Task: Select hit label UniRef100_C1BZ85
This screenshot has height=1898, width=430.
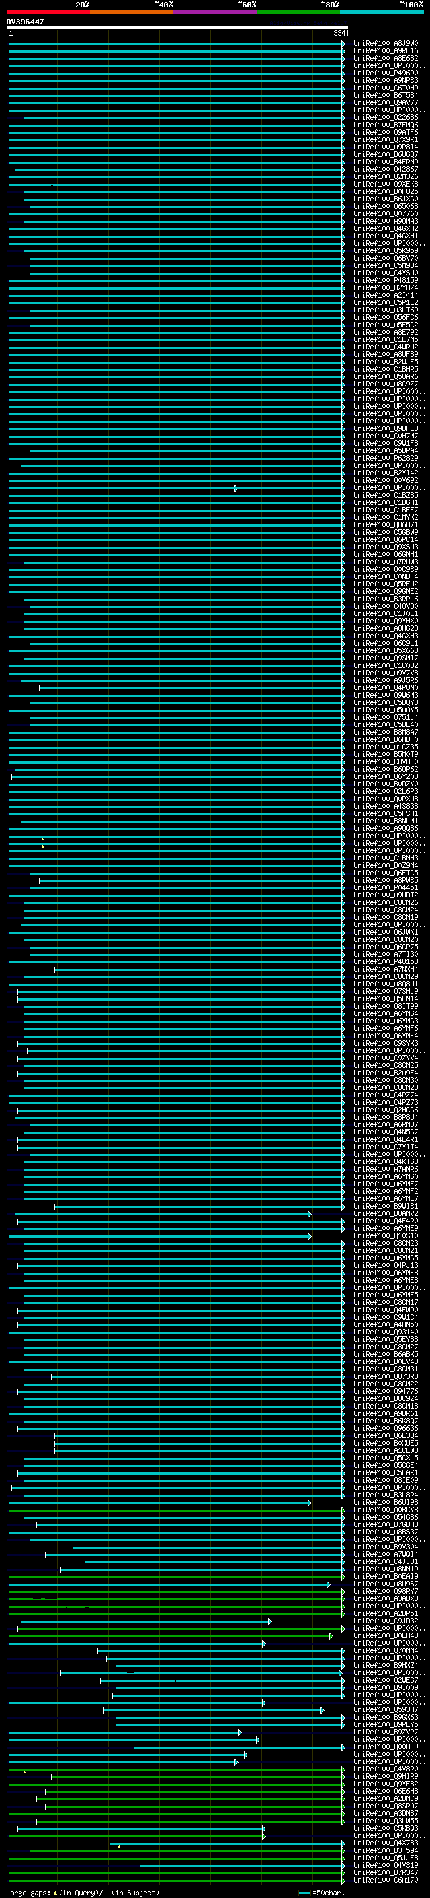Action: [x=386, y=495]
